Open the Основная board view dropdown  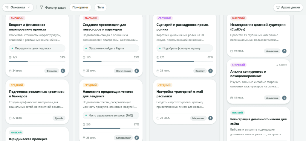18,7
